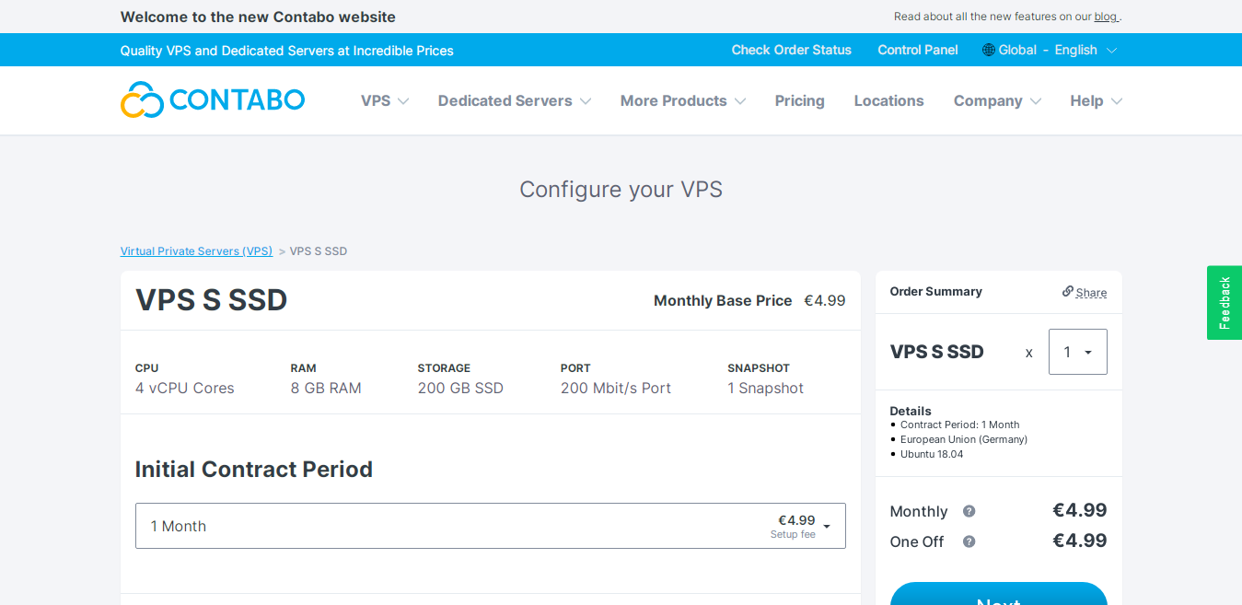Click 'European Union (Germany)' detail

(x=964, y=439)
